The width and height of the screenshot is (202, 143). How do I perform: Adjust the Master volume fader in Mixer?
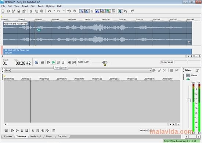tap(189, 100)
